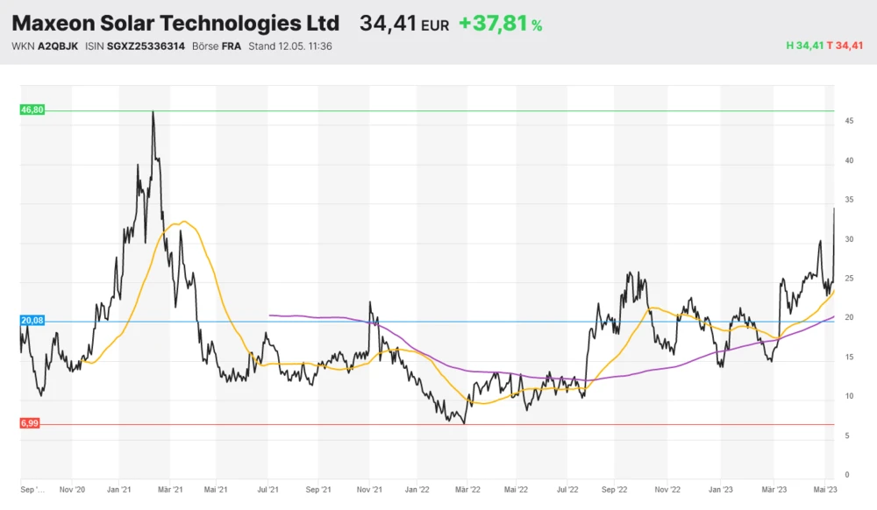Image resolution: width=877 pixels, height=510 pixels.
Task: Click the blue 20,08 average marker label
Action: (x=32, y=321)
